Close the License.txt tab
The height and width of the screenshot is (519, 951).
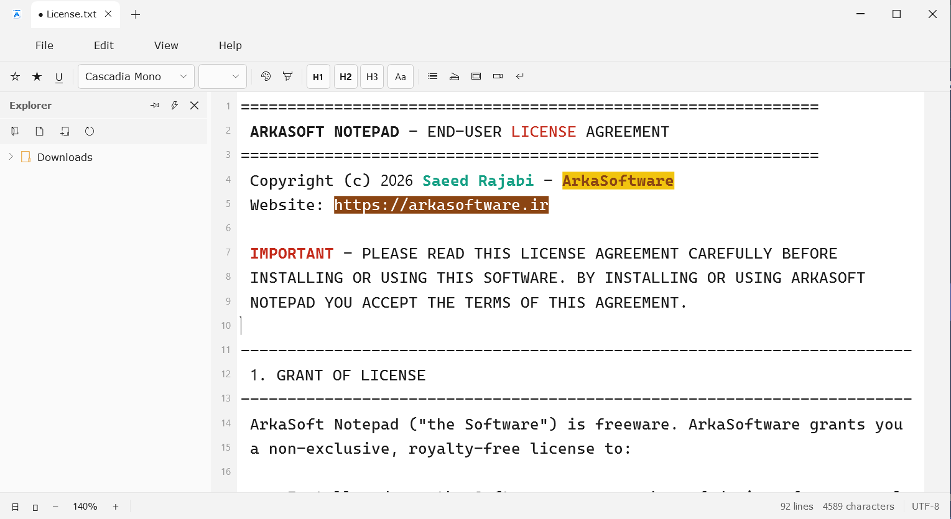[x=108, y=14]
